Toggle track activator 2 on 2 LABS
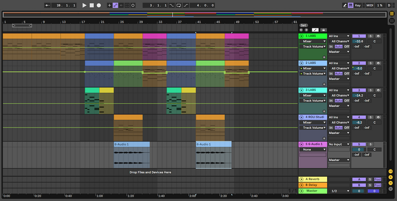This screenshot has height=201, width=397. click(x=359, y=63)
